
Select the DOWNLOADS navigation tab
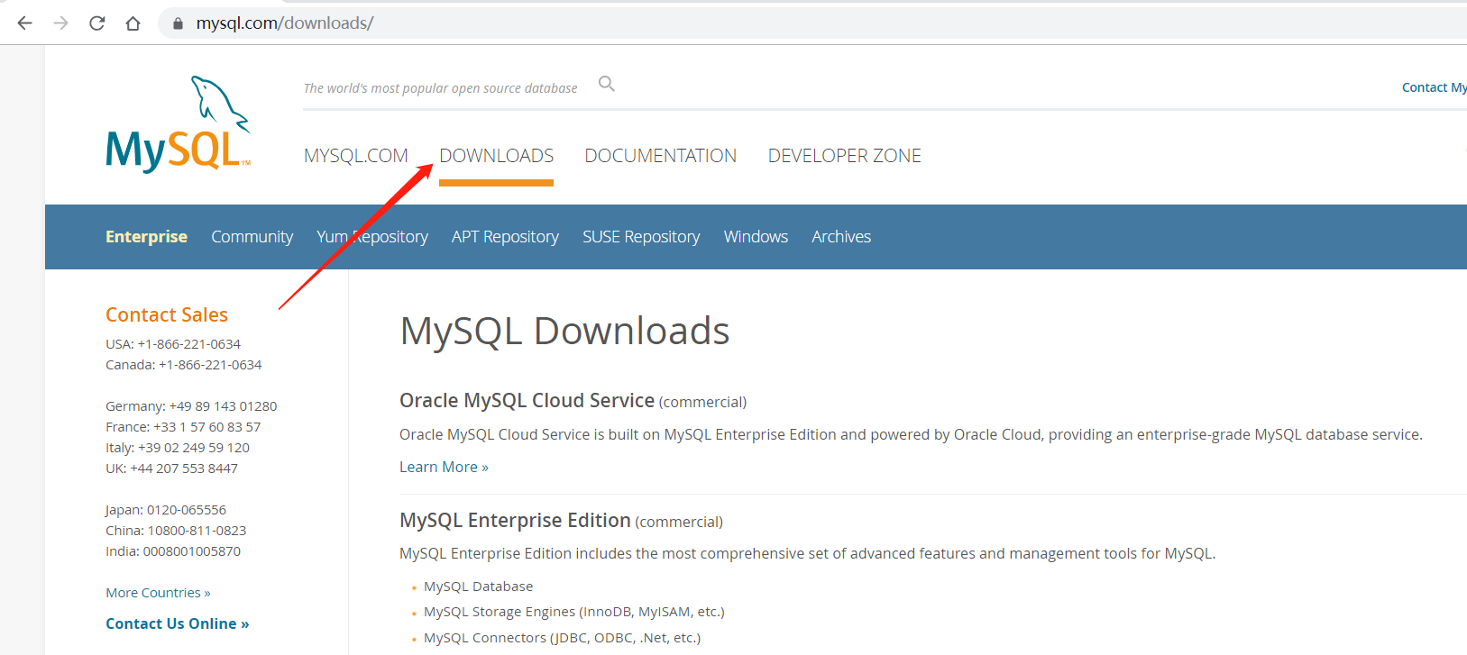[496, 156]
